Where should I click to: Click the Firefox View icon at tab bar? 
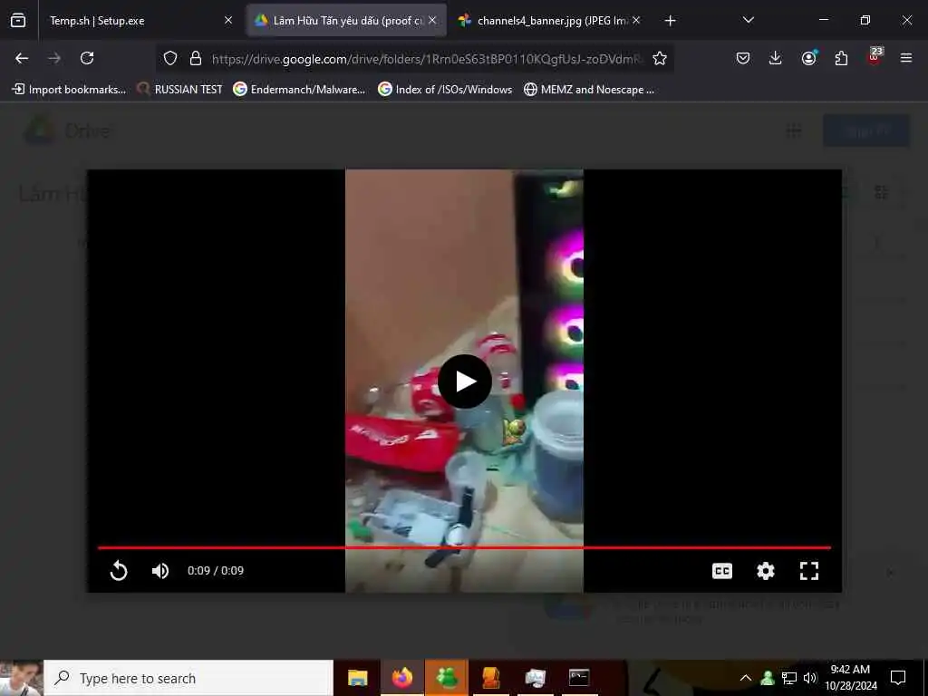[18, 21]
